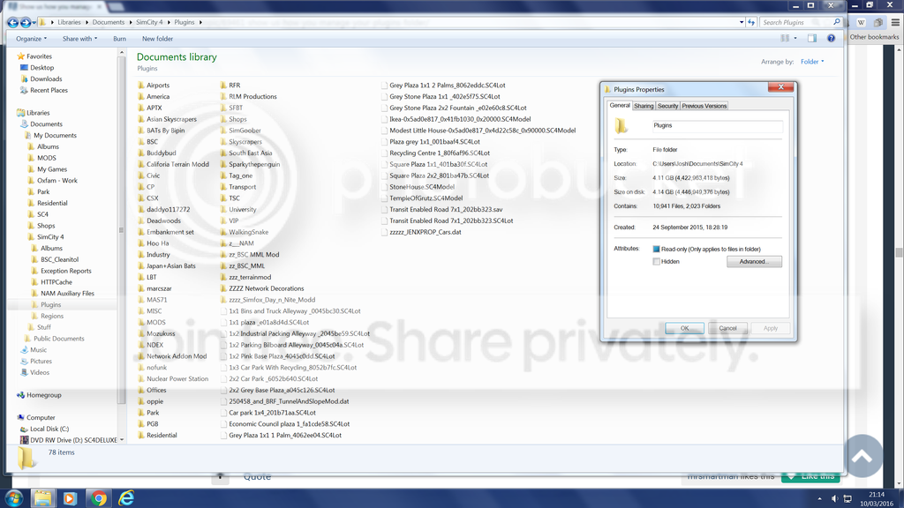Click Other bookmarks in the browser
Viewport: 904px width, 508px height.
[874, 37]
